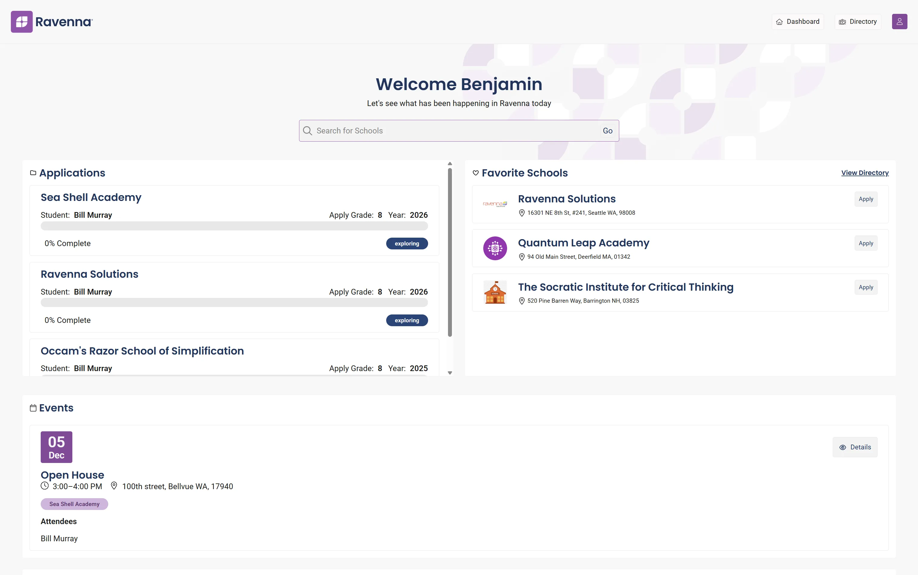This screenshot has height=575, width=918.
Task: Click Apply for Ravenna Solutions
Action: point(866,199)
